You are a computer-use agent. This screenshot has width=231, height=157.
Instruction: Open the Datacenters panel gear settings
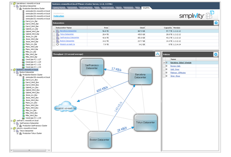tap(216, 23)
